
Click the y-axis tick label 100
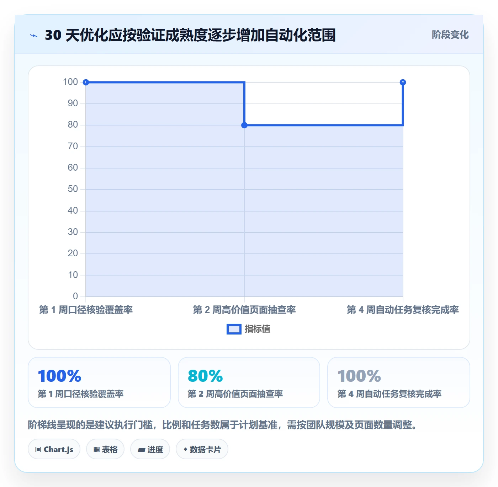click(x=70, y=82)
